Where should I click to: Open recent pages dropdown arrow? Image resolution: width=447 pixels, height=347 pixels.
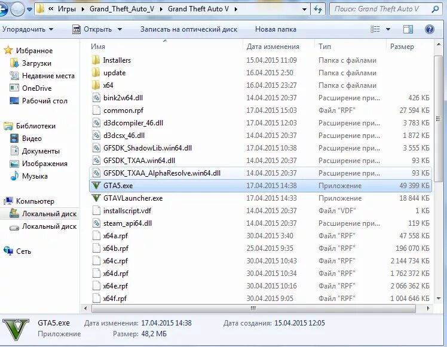tap(29, 9)
